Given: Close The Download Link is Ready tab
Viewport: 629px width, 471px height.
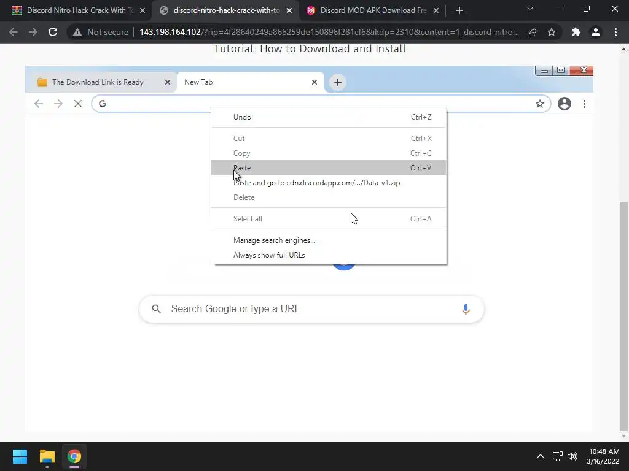Looking at the screenshot, I should pyautogui.click(x=168, y=82).
